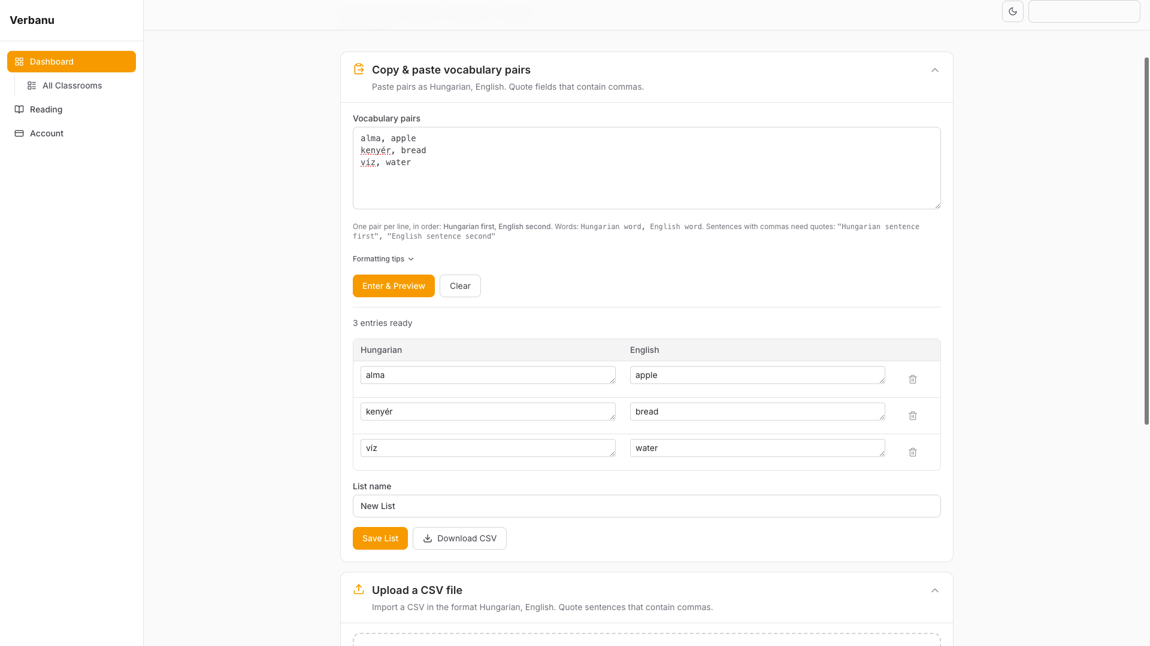
Task: Click the Verbanu logo text
Action: [x=32, y=20]
